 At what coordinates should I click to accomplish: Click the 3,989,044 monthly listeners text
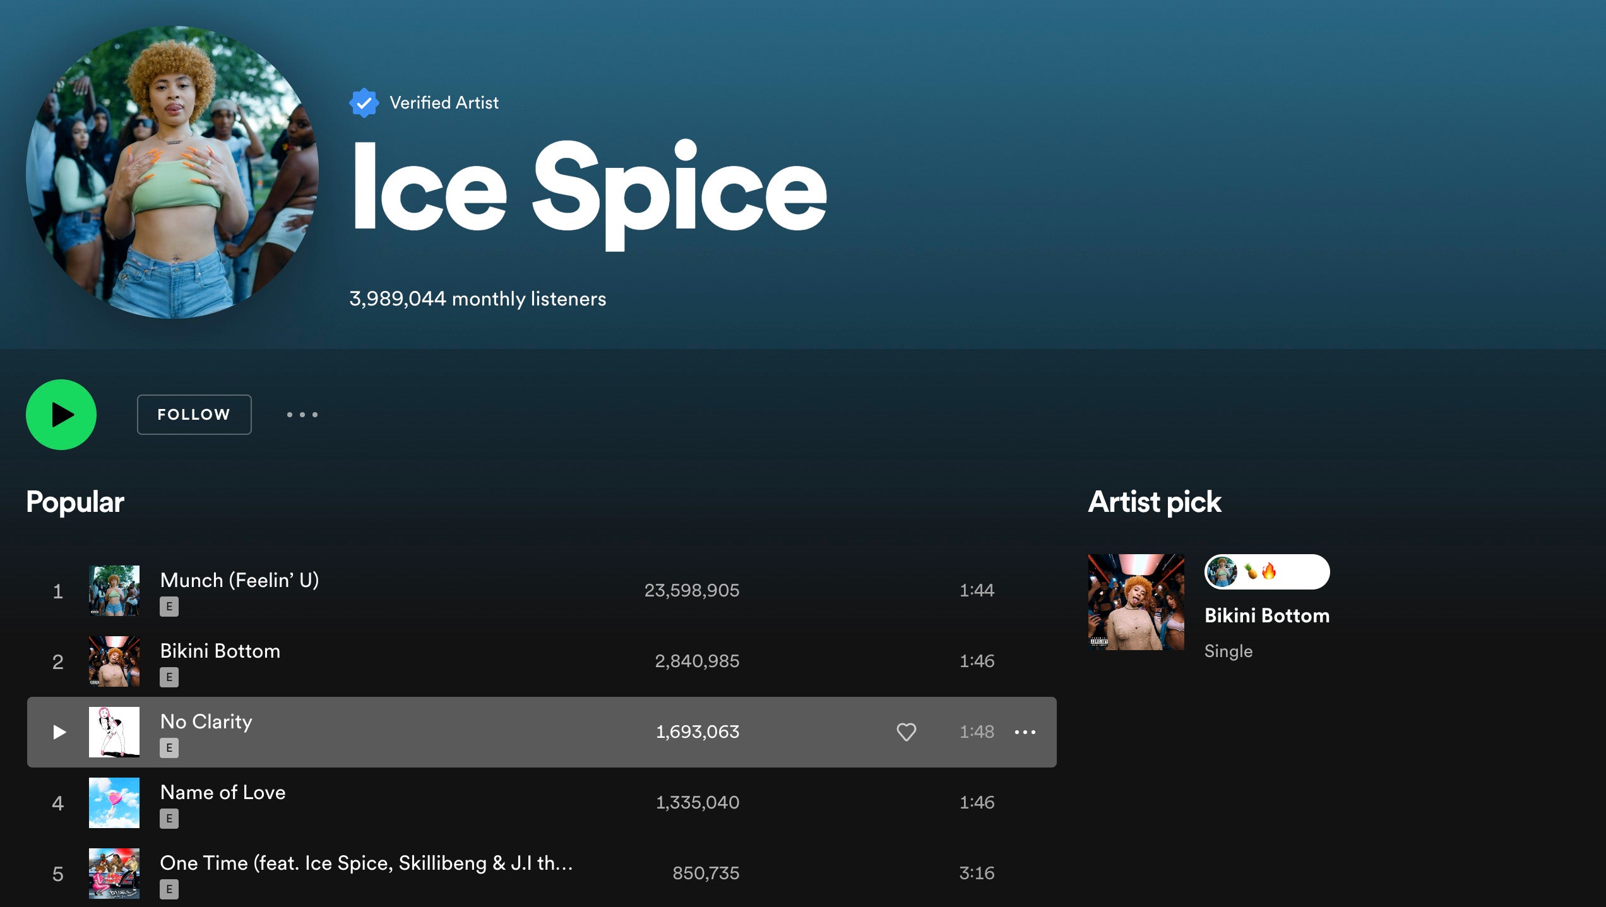[478, 299]
